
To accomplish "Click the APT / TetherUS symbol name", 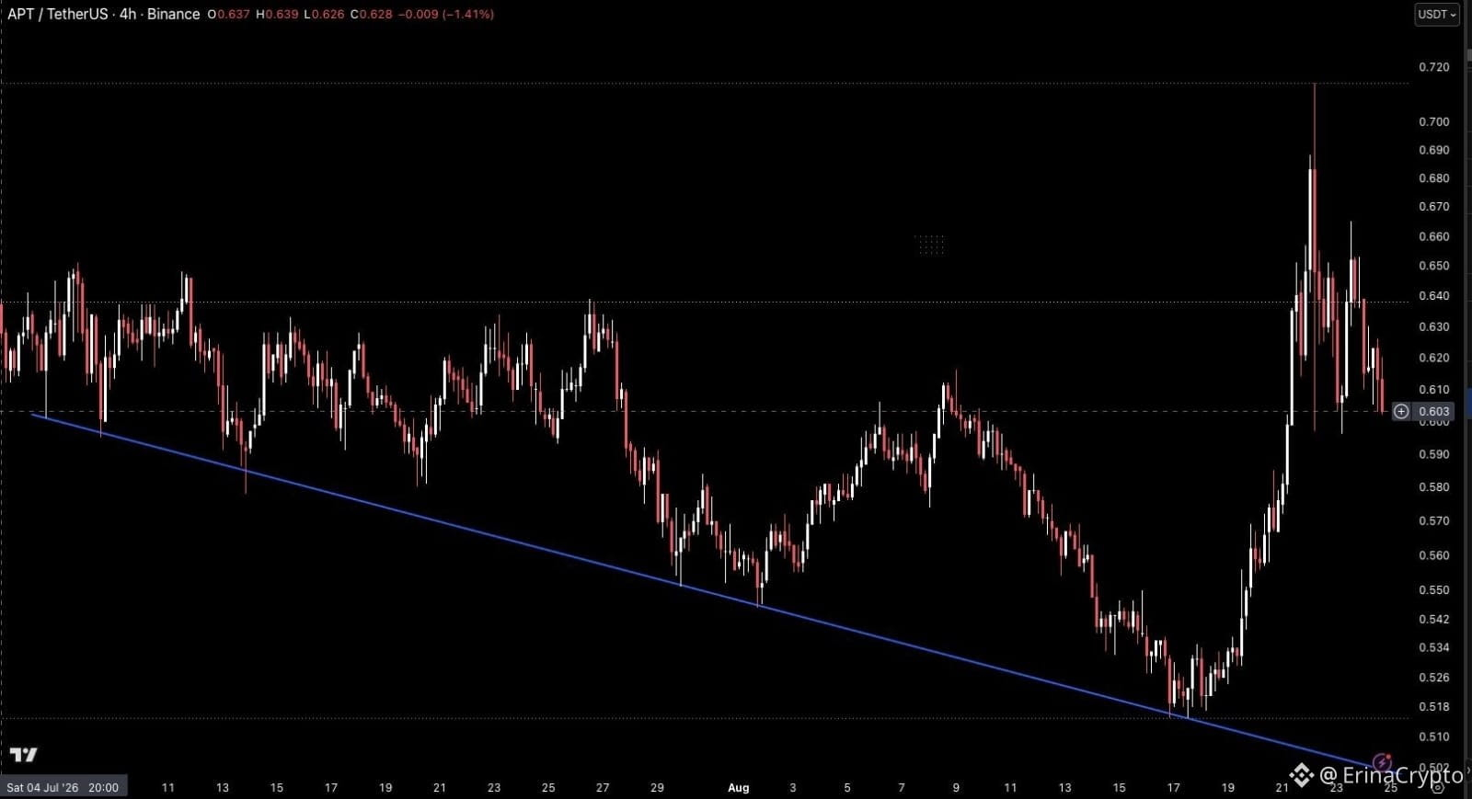I will 58,14.
